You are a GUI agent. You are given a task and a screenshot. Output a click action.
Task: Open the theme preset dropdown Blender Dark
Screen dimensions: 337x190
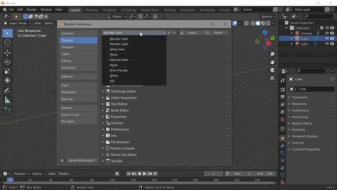tap(134, 33)
